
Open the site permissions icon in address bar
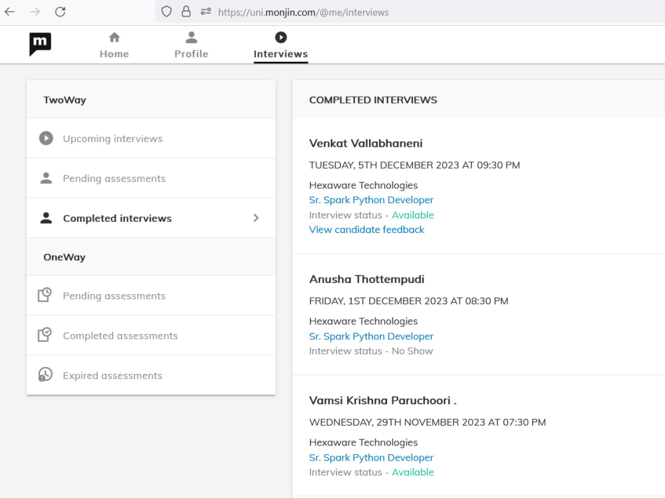click(x=205, y=11)
